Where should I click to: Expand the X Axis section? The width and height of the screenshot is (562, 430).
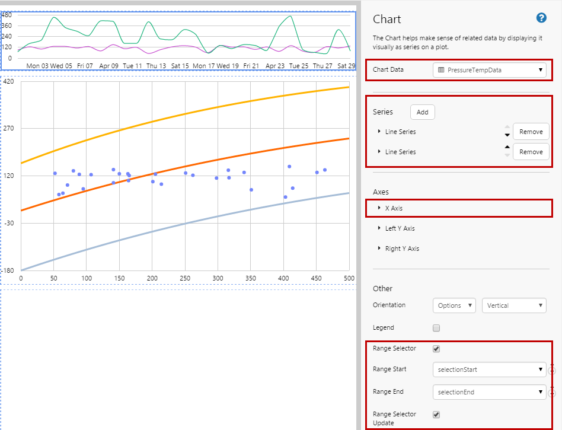tap(379, 208)
